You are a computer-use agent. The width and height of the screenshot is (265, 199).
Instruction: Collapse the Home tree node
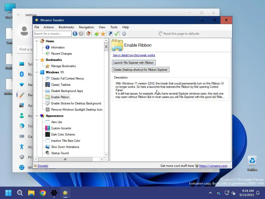click(37, 41)
